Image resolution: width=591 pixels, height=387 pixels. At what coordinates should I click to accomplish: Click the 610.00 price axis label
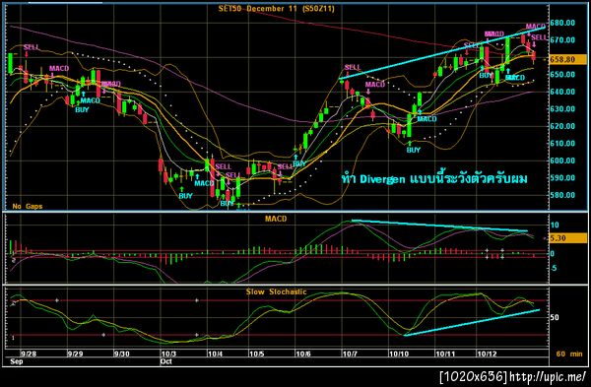[x=562, y=143]
